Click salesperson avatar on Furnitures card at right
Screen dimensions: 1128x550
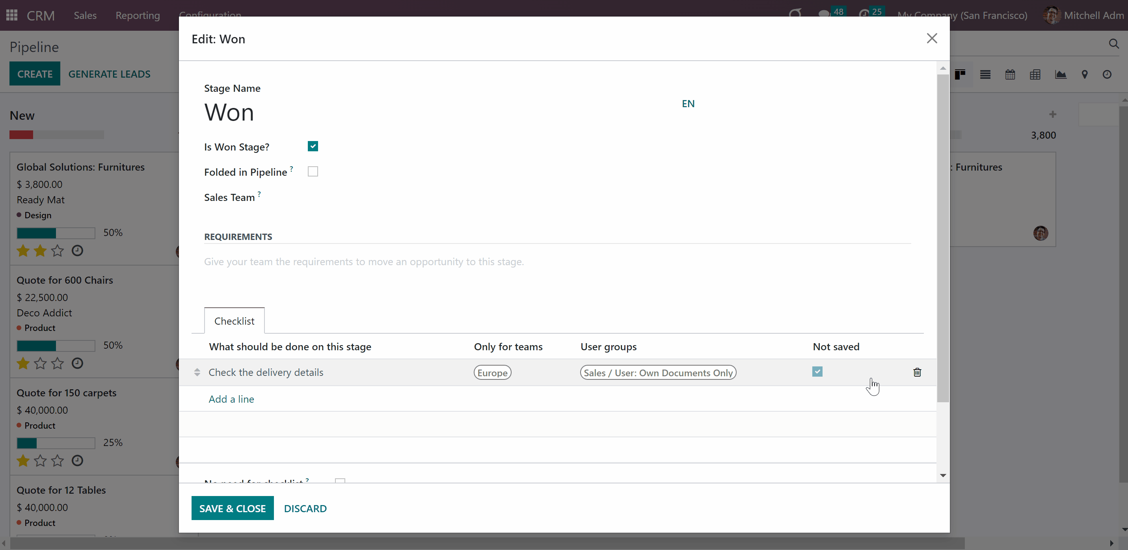pyautogui.click(x=1041, y=233)
